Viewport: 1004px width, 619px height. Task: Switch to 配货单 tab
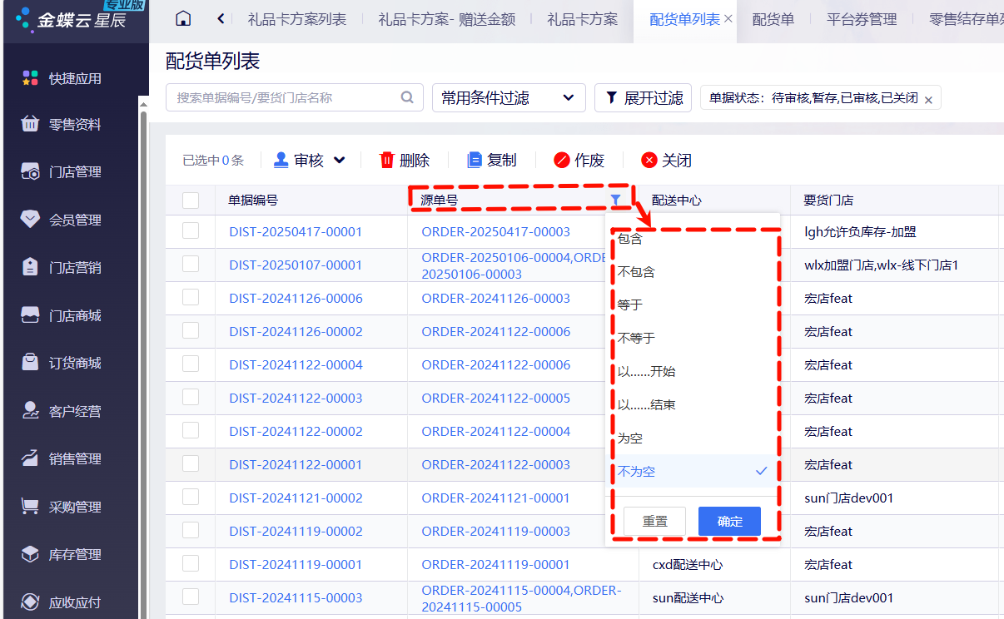click(x=773, y=19)
